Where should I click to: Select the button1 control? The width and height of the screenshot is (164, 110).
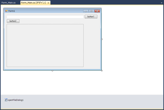[x=91, y=17]
